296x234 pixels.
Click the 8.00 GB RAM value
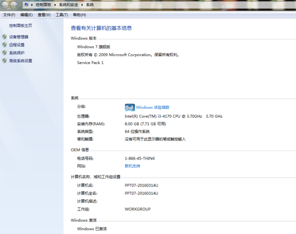146,124
